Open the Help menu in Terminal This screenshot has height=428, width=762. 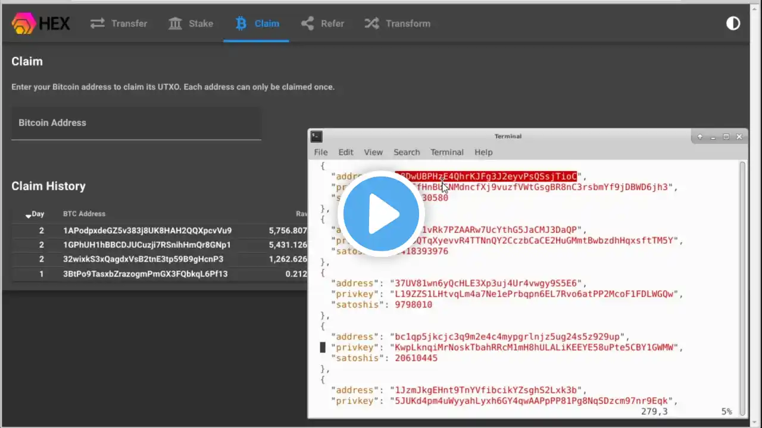[x=483, y=152]
